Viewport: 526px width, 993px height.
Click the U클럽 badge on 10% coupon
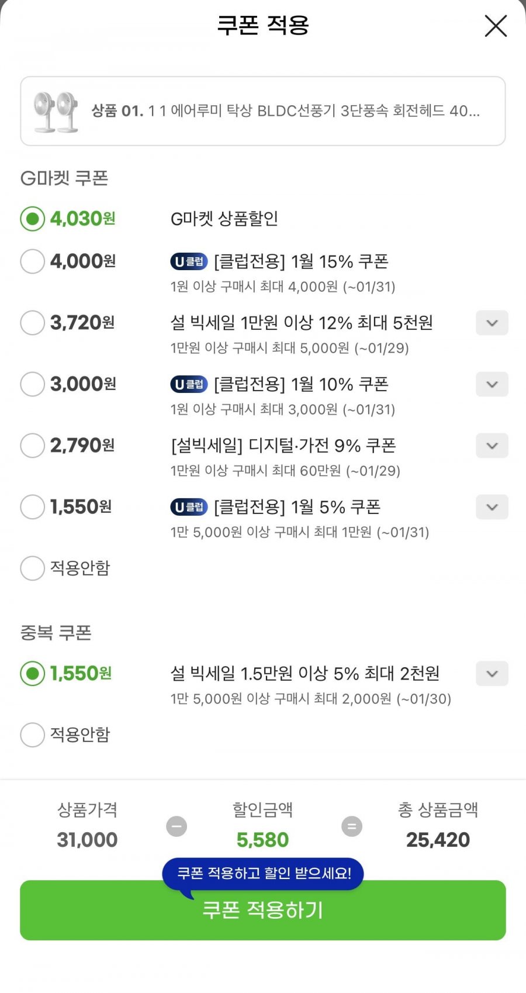pos(189,384)
